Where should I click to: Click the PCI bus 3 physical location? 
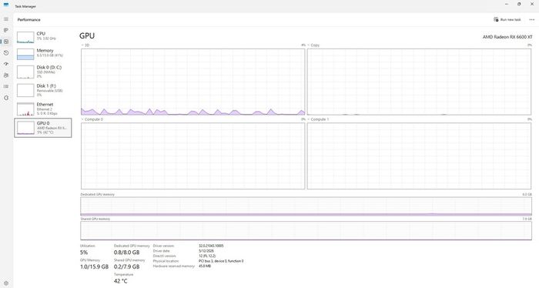tap(221, 261)
